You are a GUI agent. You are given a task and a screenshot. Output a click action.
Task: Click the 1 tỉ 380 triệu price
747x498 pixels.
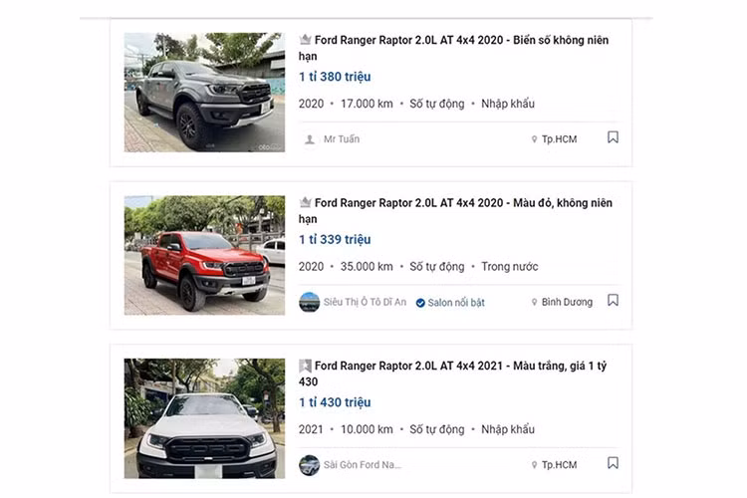click(335, 77)
